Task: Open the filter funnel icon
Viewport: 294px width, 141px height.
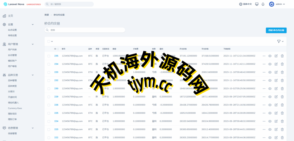Action: coord(279,41)
